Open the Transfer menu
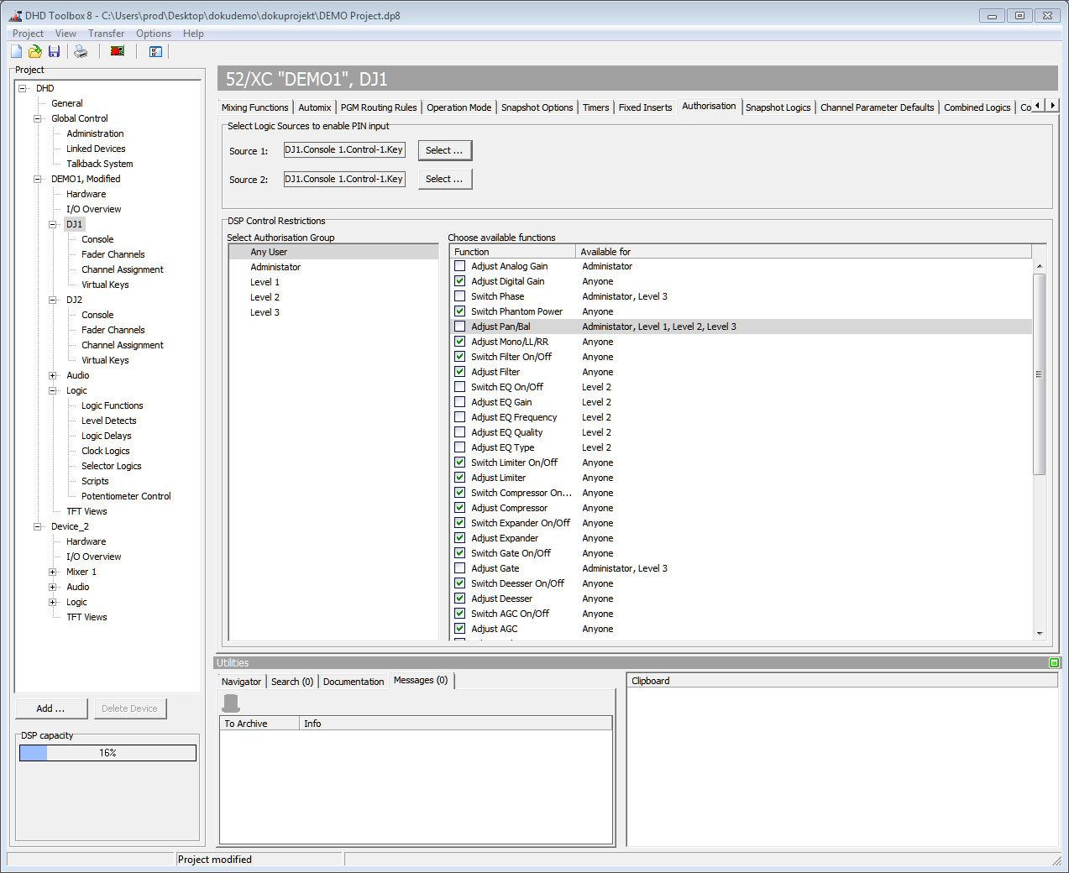The image size is (1069, 873). coord(106,33)
